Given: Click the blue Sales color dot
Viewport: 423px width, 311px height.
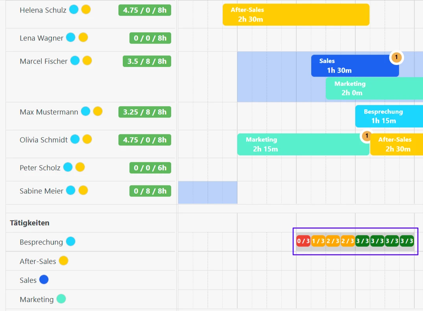Looking at the screenshot, I should [44, 280].
